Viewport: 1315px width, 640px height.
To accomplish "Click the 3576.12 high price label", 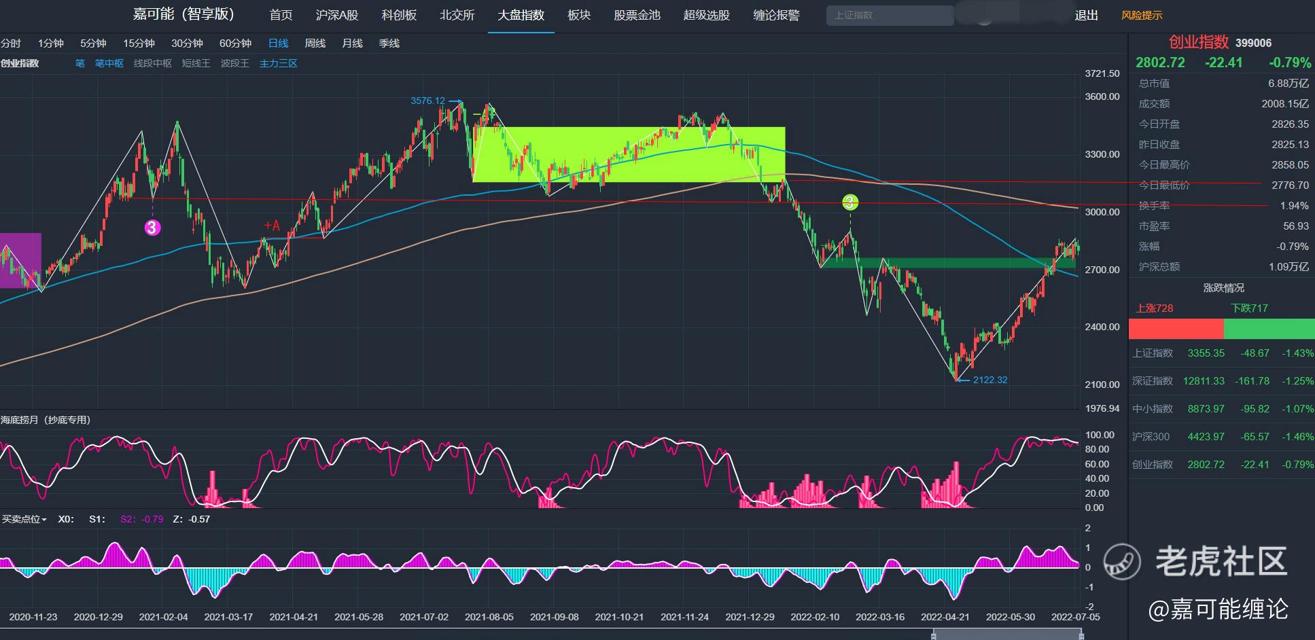I will coord(427,101).
